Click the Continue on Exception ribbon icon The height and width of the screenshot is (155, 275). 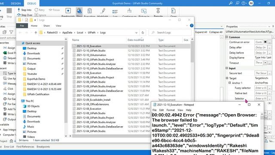(129, 11)
